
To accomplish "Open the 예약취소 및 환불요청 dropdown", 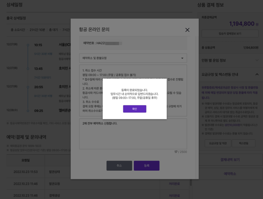I will [133, 58].
